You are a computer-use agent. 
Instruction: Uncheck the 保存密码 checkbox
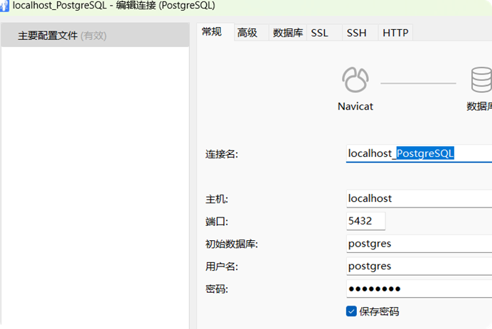click(351, 311)
